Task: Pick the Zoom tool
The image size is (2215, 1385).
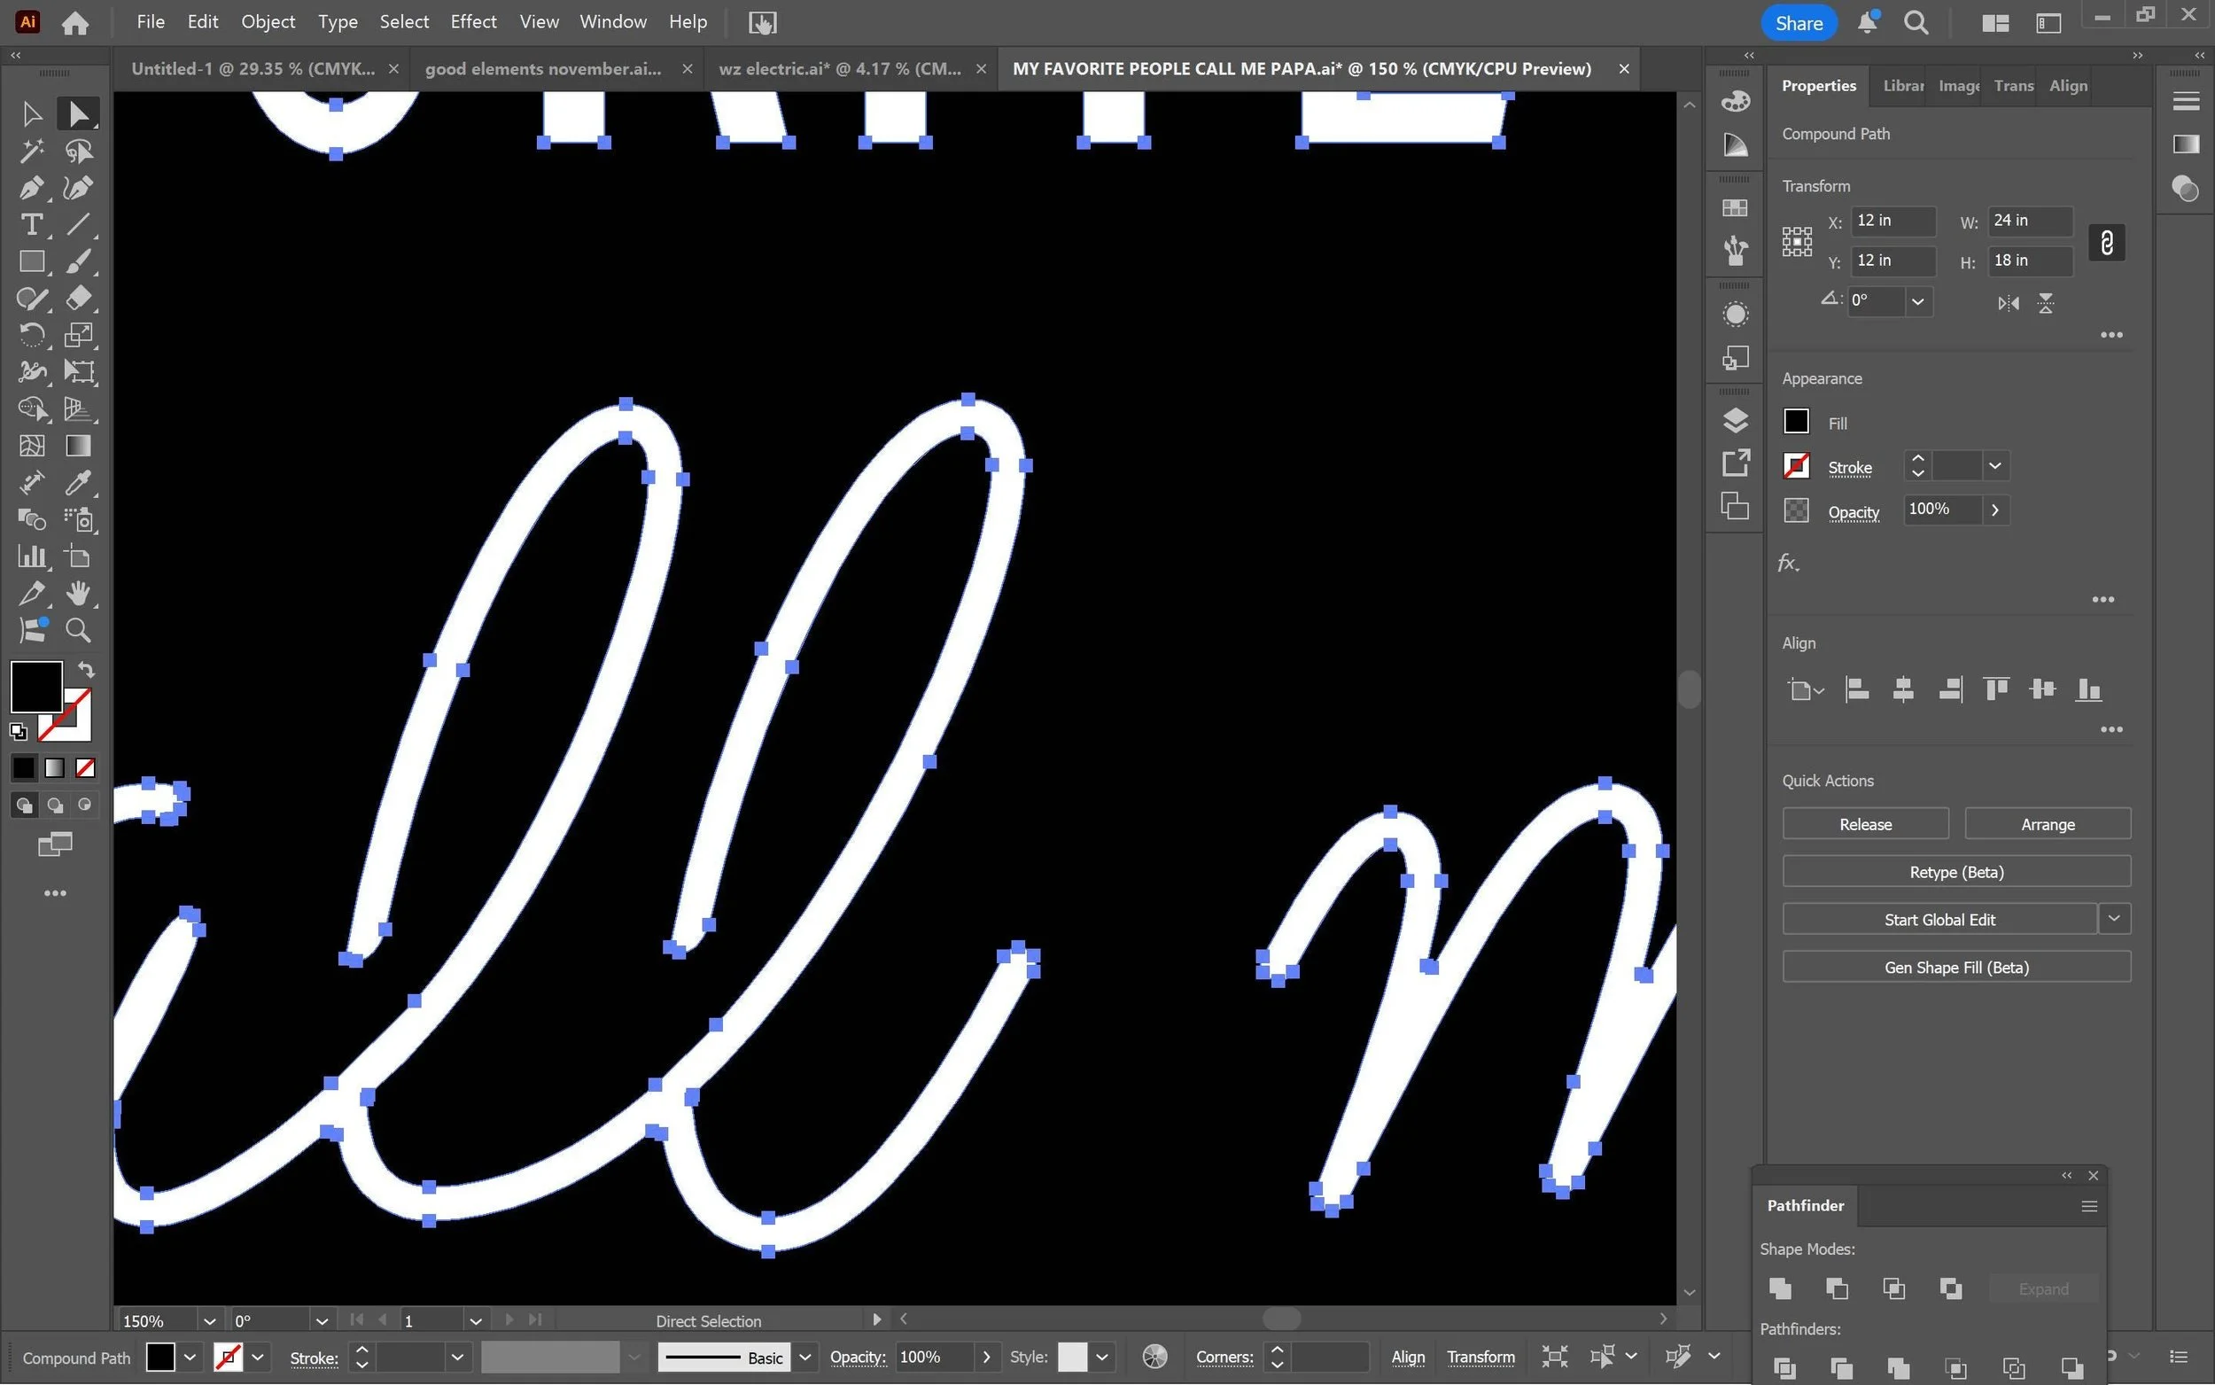Action: tap(79, 630)
